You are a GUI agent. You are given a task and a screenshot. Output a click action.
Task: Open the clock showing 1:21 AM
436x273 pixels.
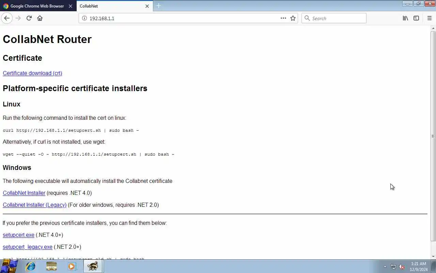419,267
